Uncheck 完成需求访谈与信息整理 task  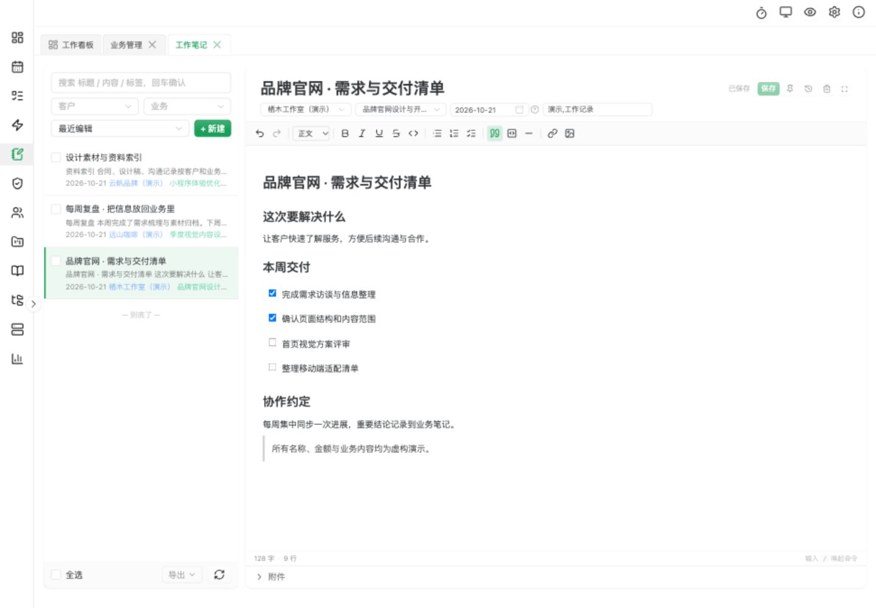[273, 293]
